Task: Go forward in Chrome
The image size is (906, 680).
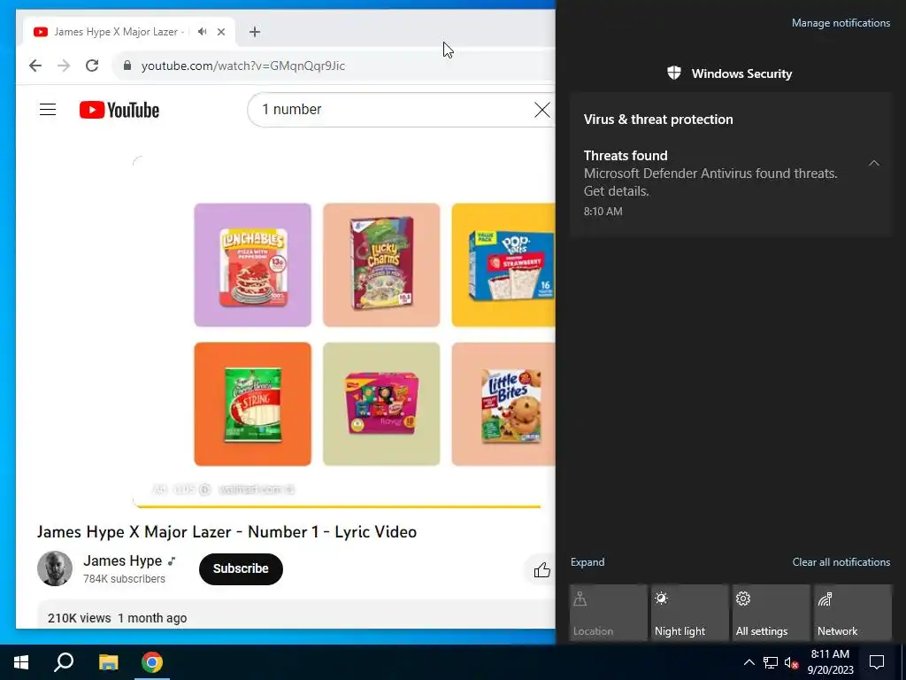Action: (x=64, y=66)
